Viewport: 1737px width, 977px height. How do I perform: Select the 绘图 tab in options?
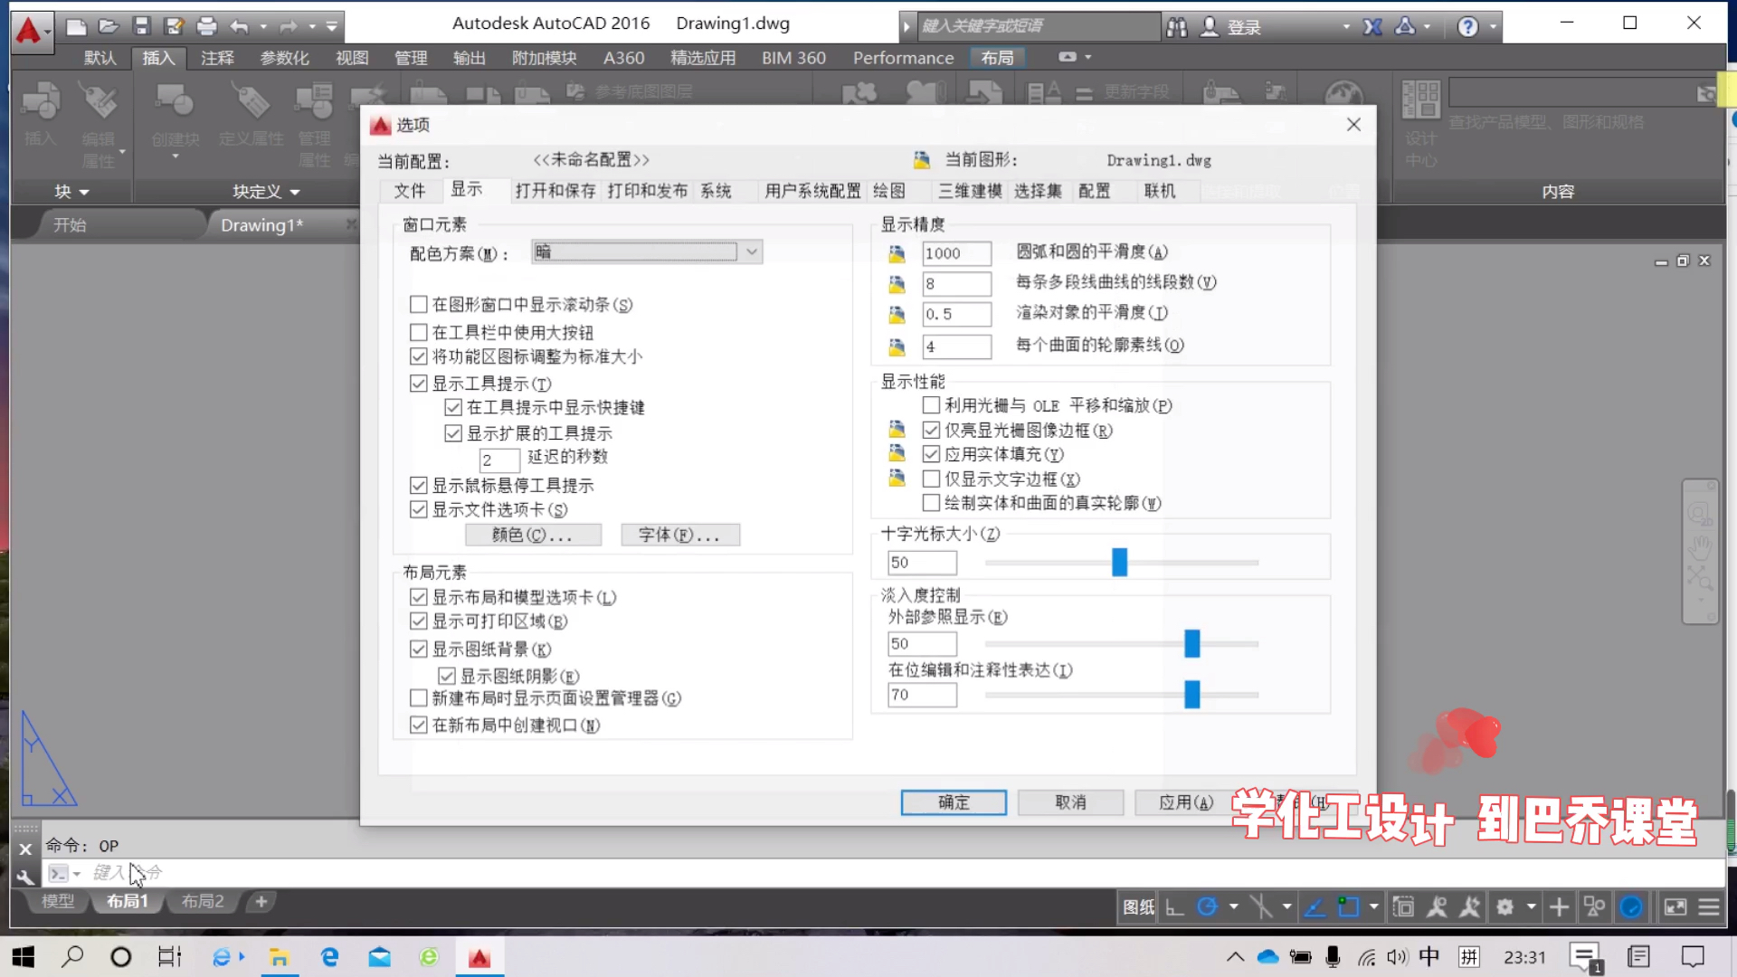pyautogui.click(x=888, y=191)
